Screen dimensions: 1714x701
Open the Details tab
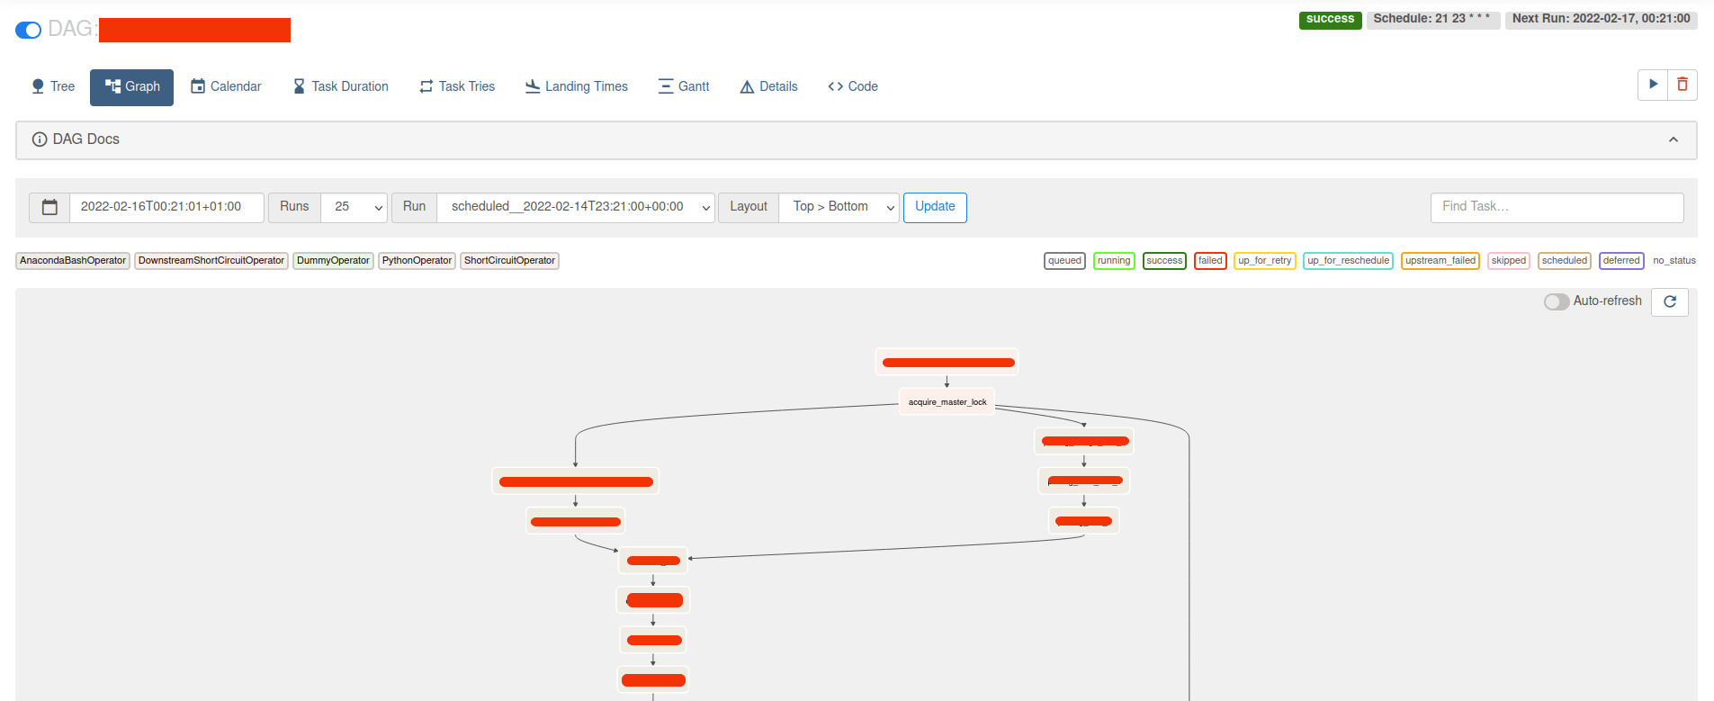tap(769, 86)
